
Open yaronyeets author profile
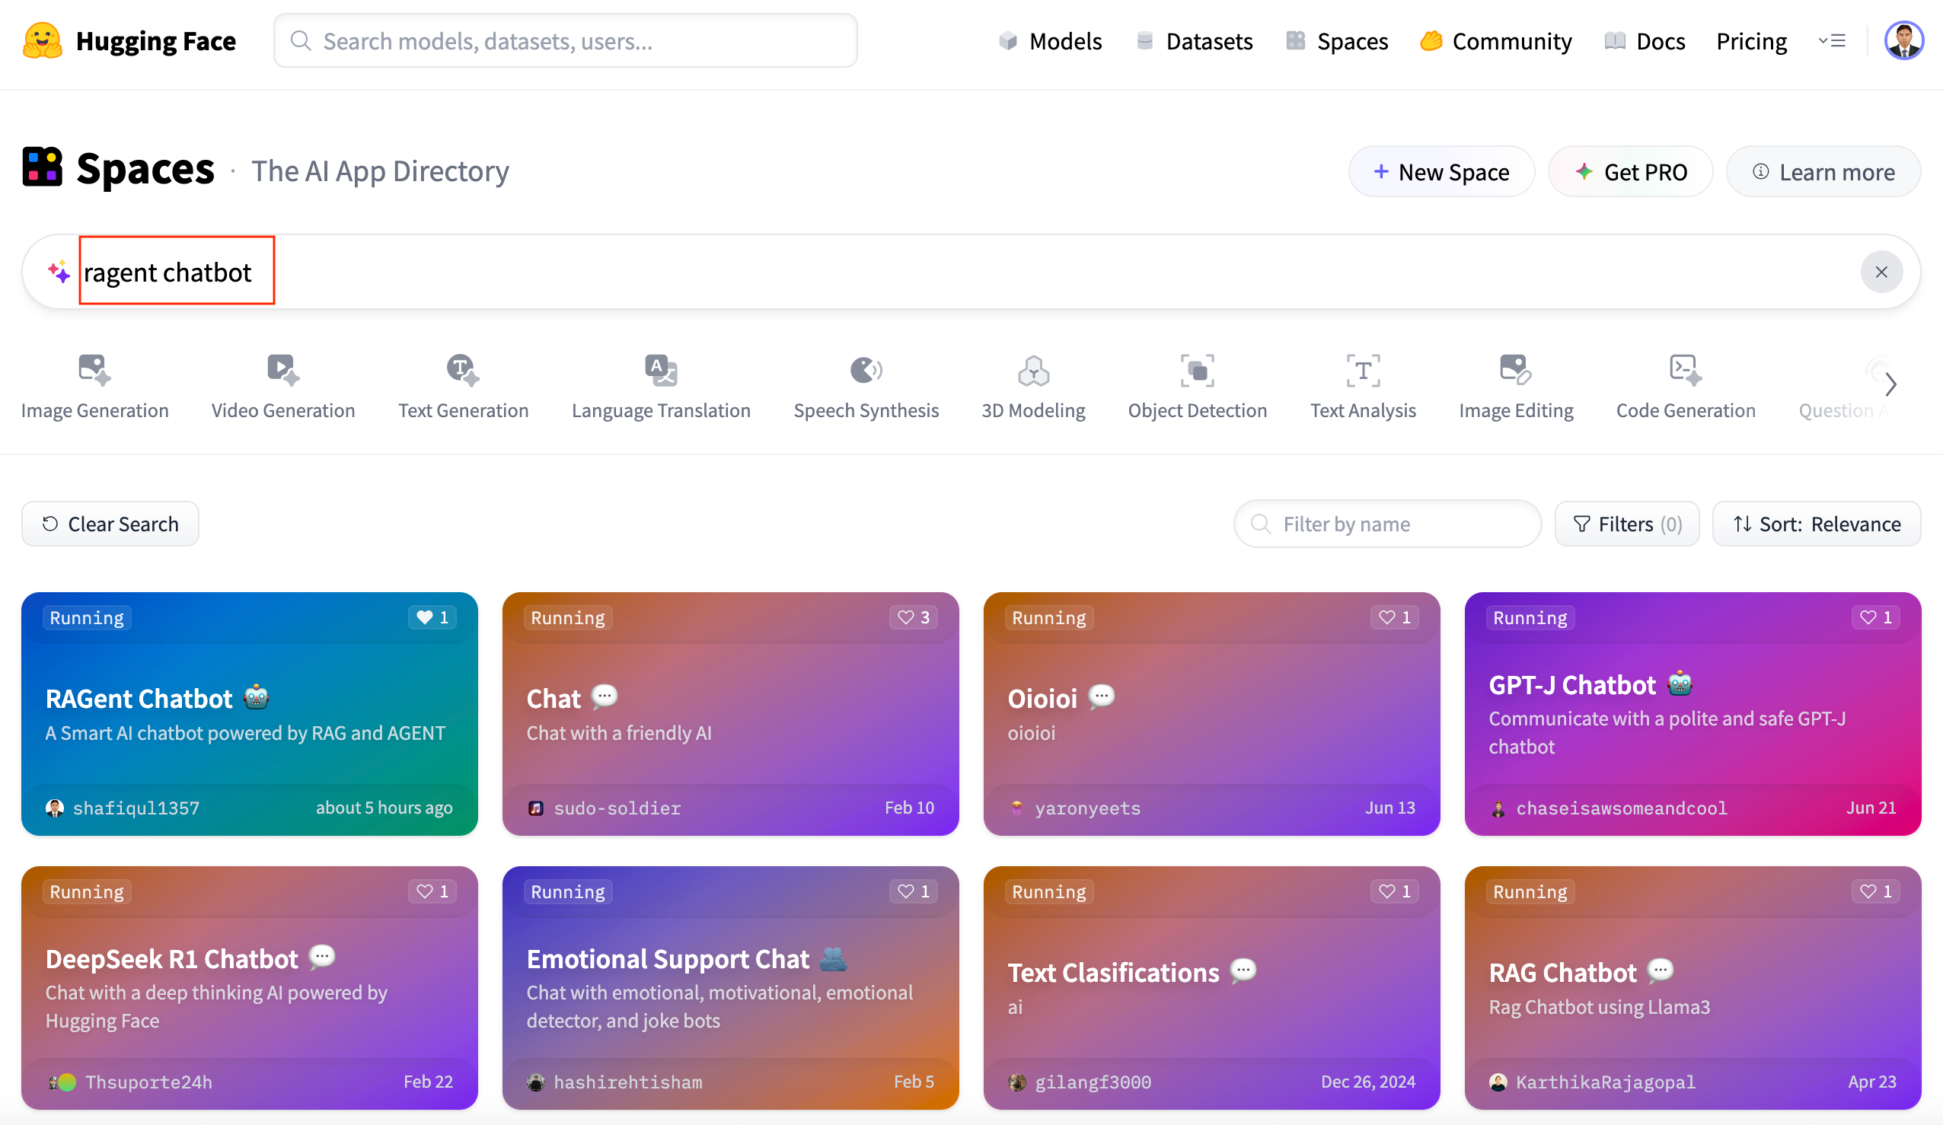point(1074,808)
